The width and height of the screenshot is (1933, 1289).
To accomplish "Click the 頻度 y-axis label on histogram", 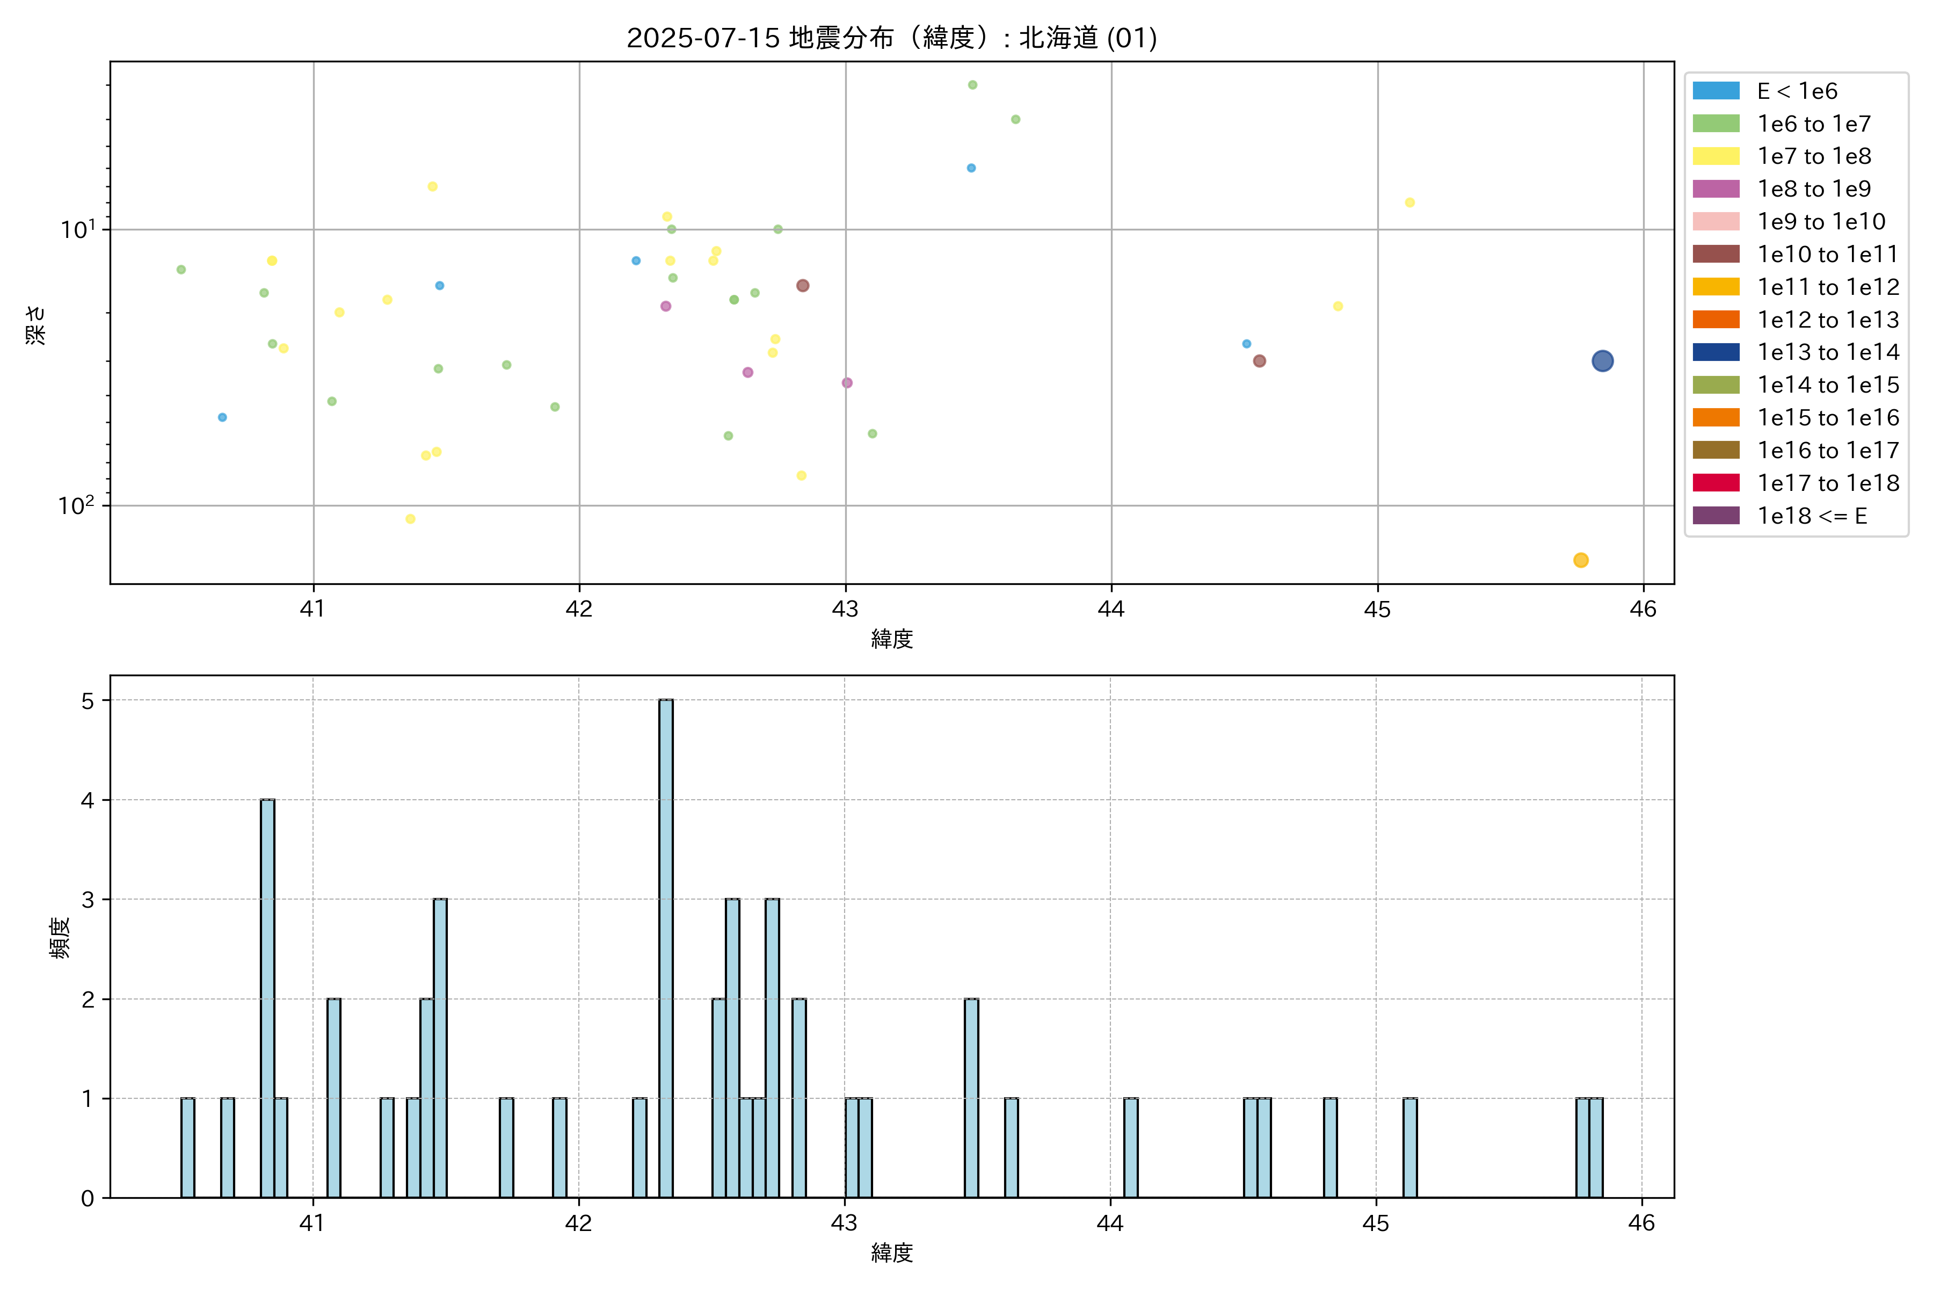I will click(59, 938).
